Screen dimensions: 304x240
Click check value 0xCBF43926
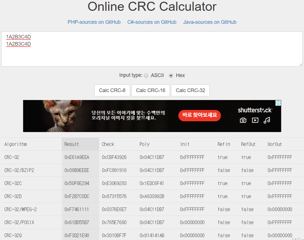114,157
